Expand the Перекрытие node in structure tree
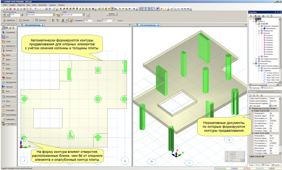282x170 pixels. pos(259,31)
